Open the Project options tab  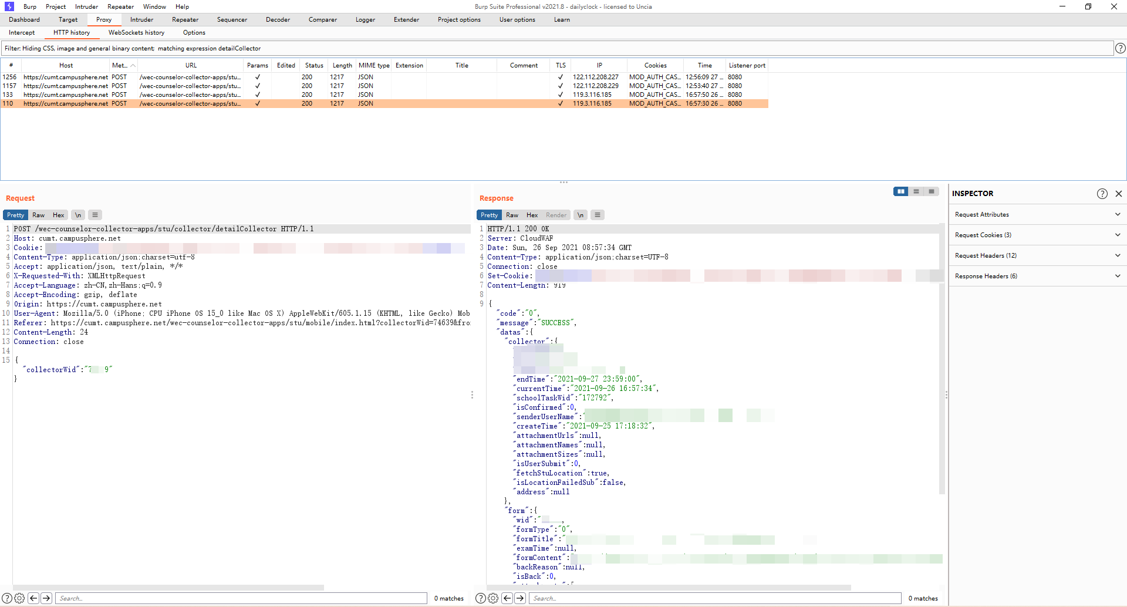[x=459, y=19]
